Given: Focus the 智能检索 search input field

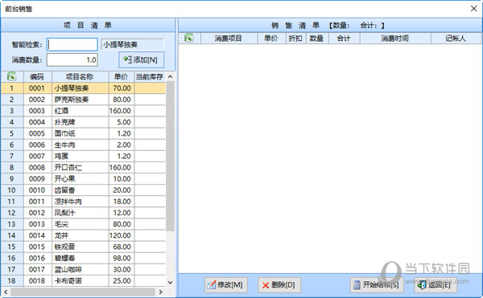Looking at the screenshot, I should (72, 44).
